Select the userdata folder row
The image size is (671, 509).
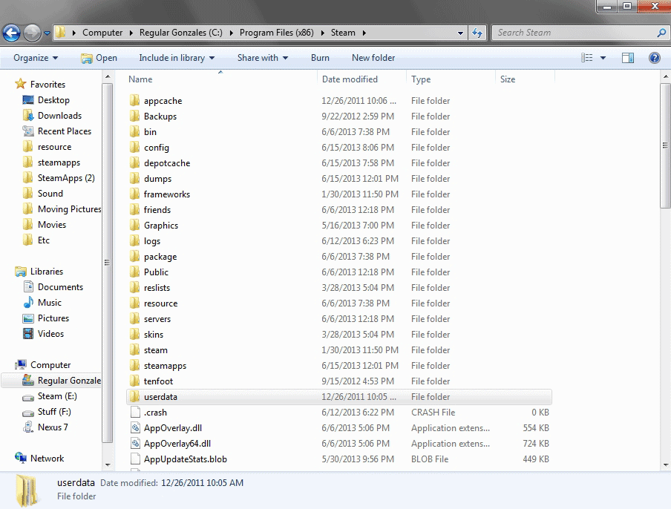click(339, 397)
